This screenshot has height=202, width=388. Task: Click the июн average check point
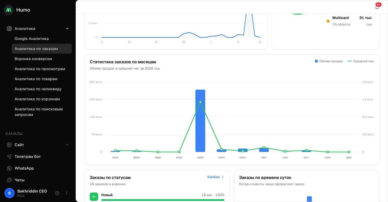click(x=221, y=149)
